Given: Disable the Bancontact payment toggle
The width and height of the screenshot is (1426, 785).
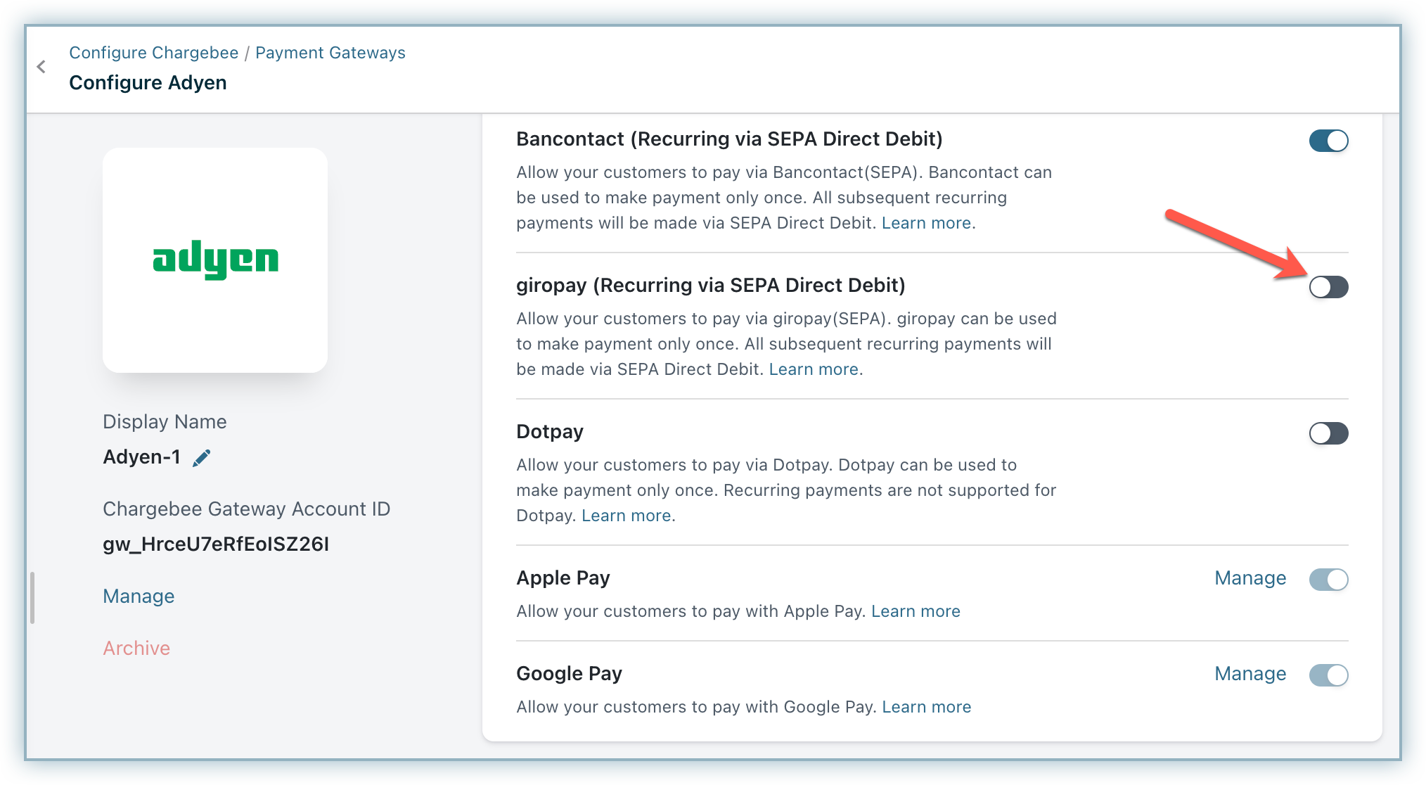Looking at the screenshot, I should (x=1328, y=141).
